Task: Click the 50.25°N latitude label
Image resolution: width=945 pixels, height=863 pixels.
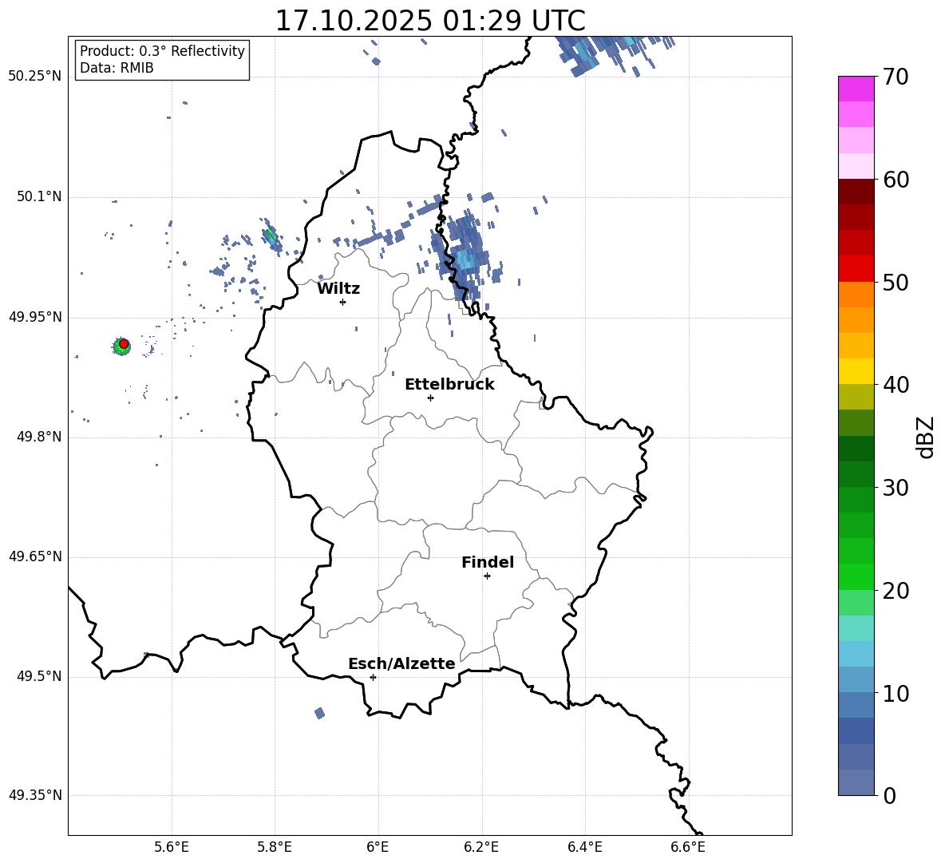Action: pos(35,77)
